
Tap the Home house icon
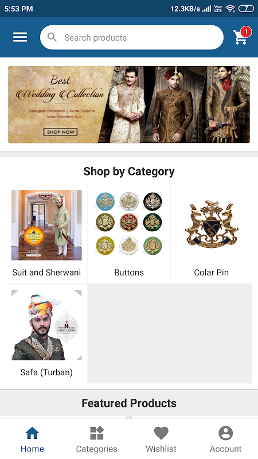coord(32,433)
